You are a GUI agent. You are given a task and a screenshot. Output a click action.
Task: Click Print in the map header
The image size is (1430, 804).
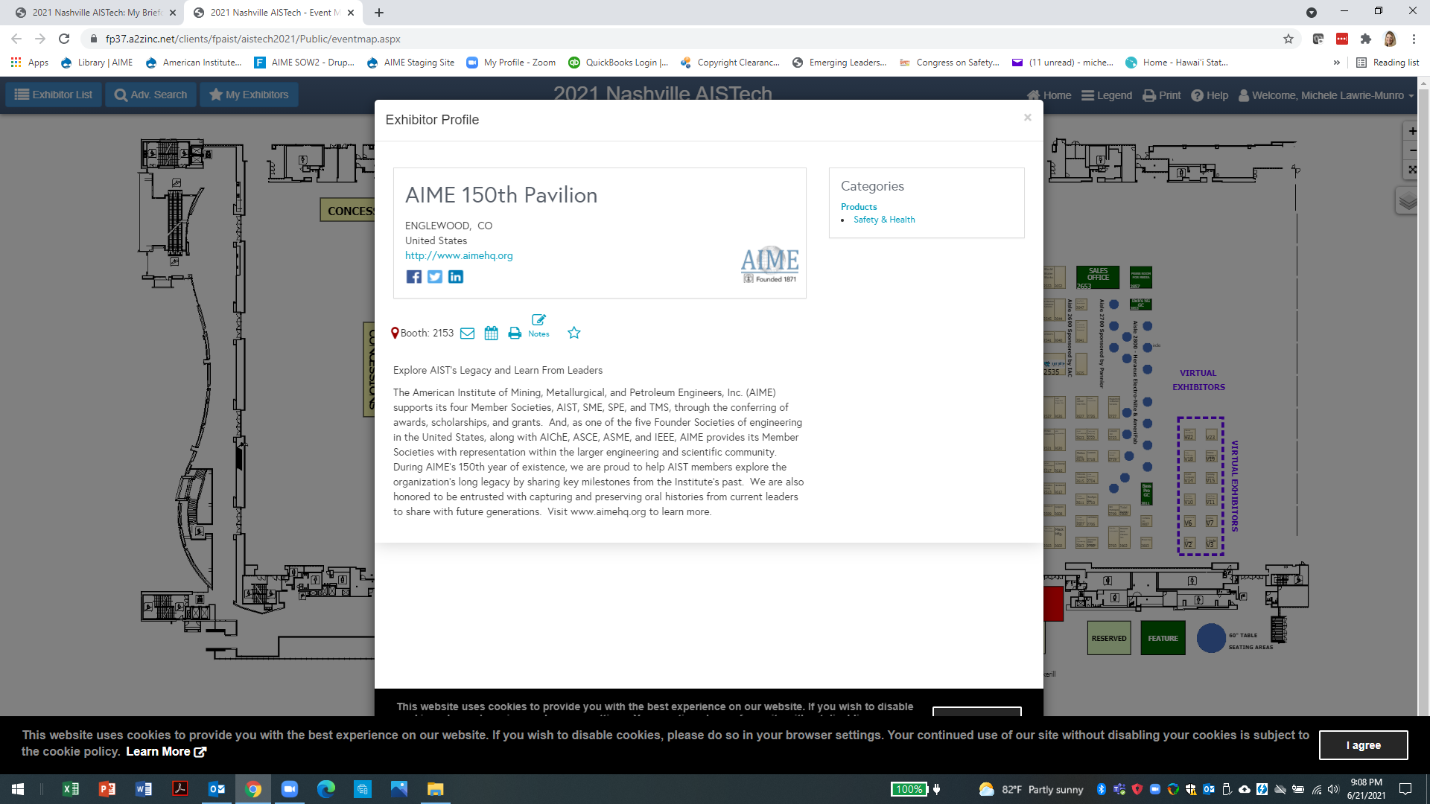[1162, 95]
